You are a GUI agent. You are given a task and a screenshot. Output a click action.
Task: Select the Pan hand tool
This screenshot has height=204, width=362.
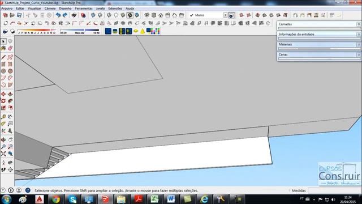point(10,140)
